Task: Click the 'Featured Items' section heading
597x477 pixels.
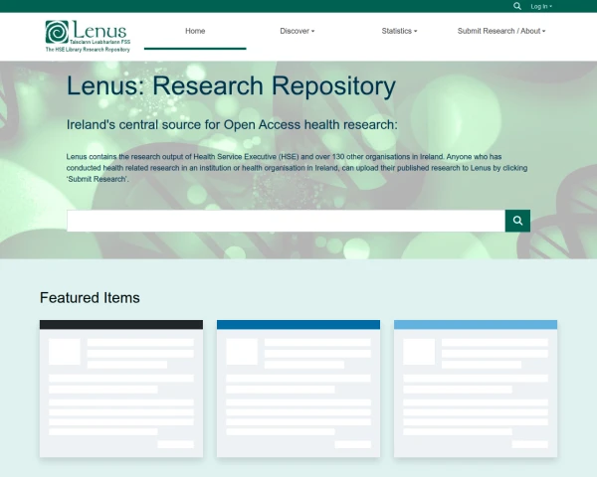Action: [x=90, y=297]
